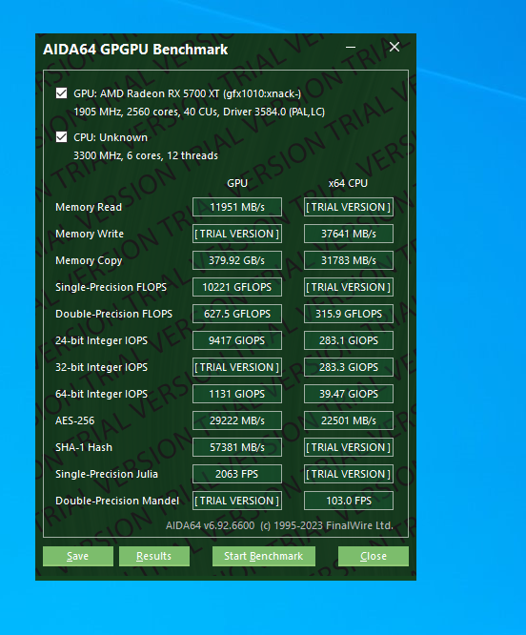Click the Double-Precision Mandel label
Image resolution: width=526 pixels, height=635 pixels.
(117, 501)
